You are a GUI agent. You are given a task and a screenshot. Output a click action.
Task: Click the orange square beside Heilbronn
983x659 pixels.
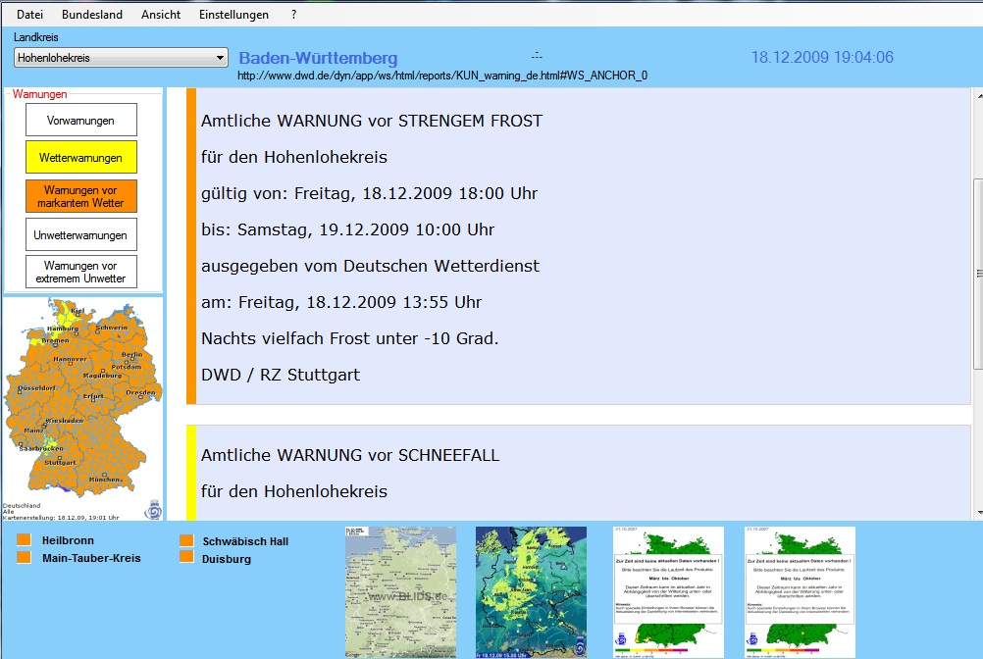(x=25, y=539)
